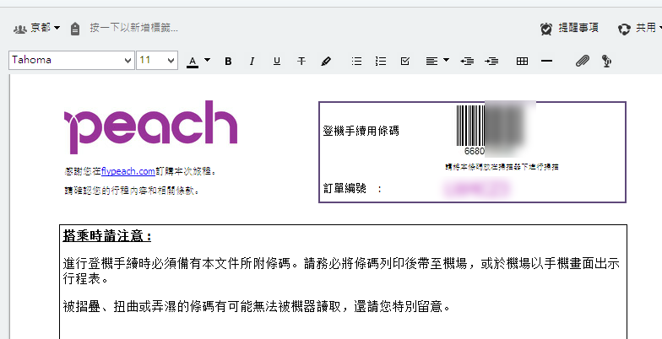Viewport: 662px width, 339px height.
Task: Click the 訂單編號 label
Action: point(345,189)
